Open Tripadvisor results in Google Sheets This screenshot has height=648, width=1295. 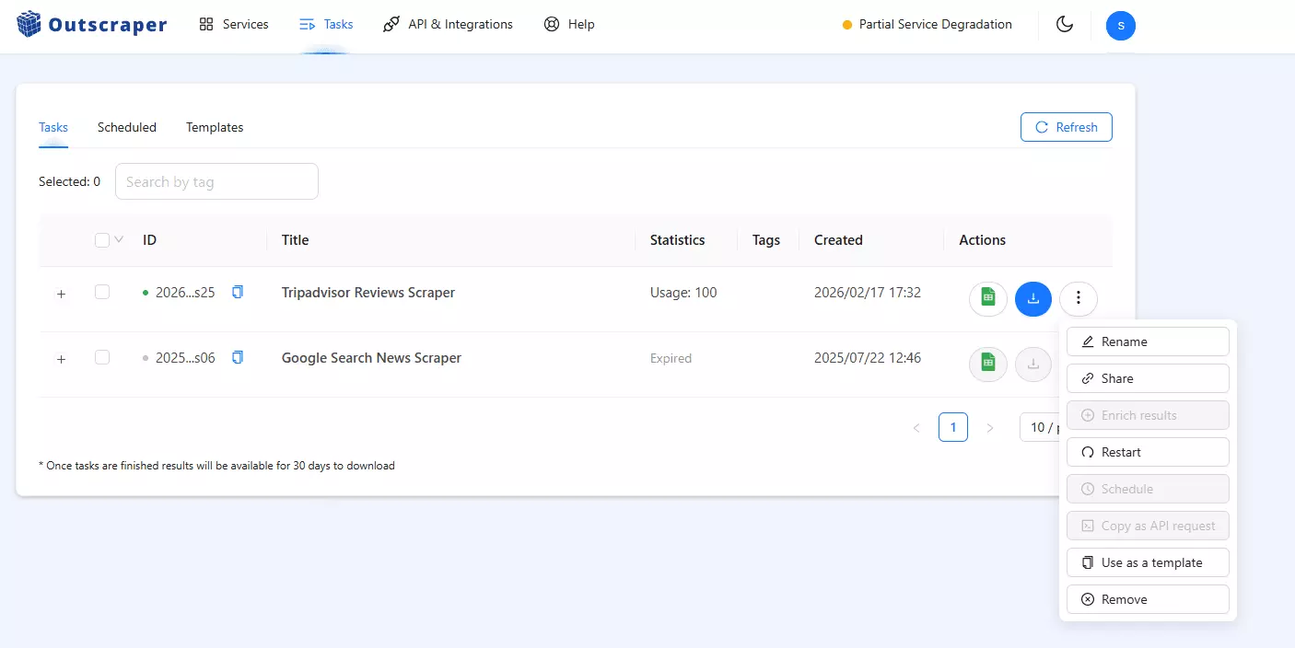[987, 298]
